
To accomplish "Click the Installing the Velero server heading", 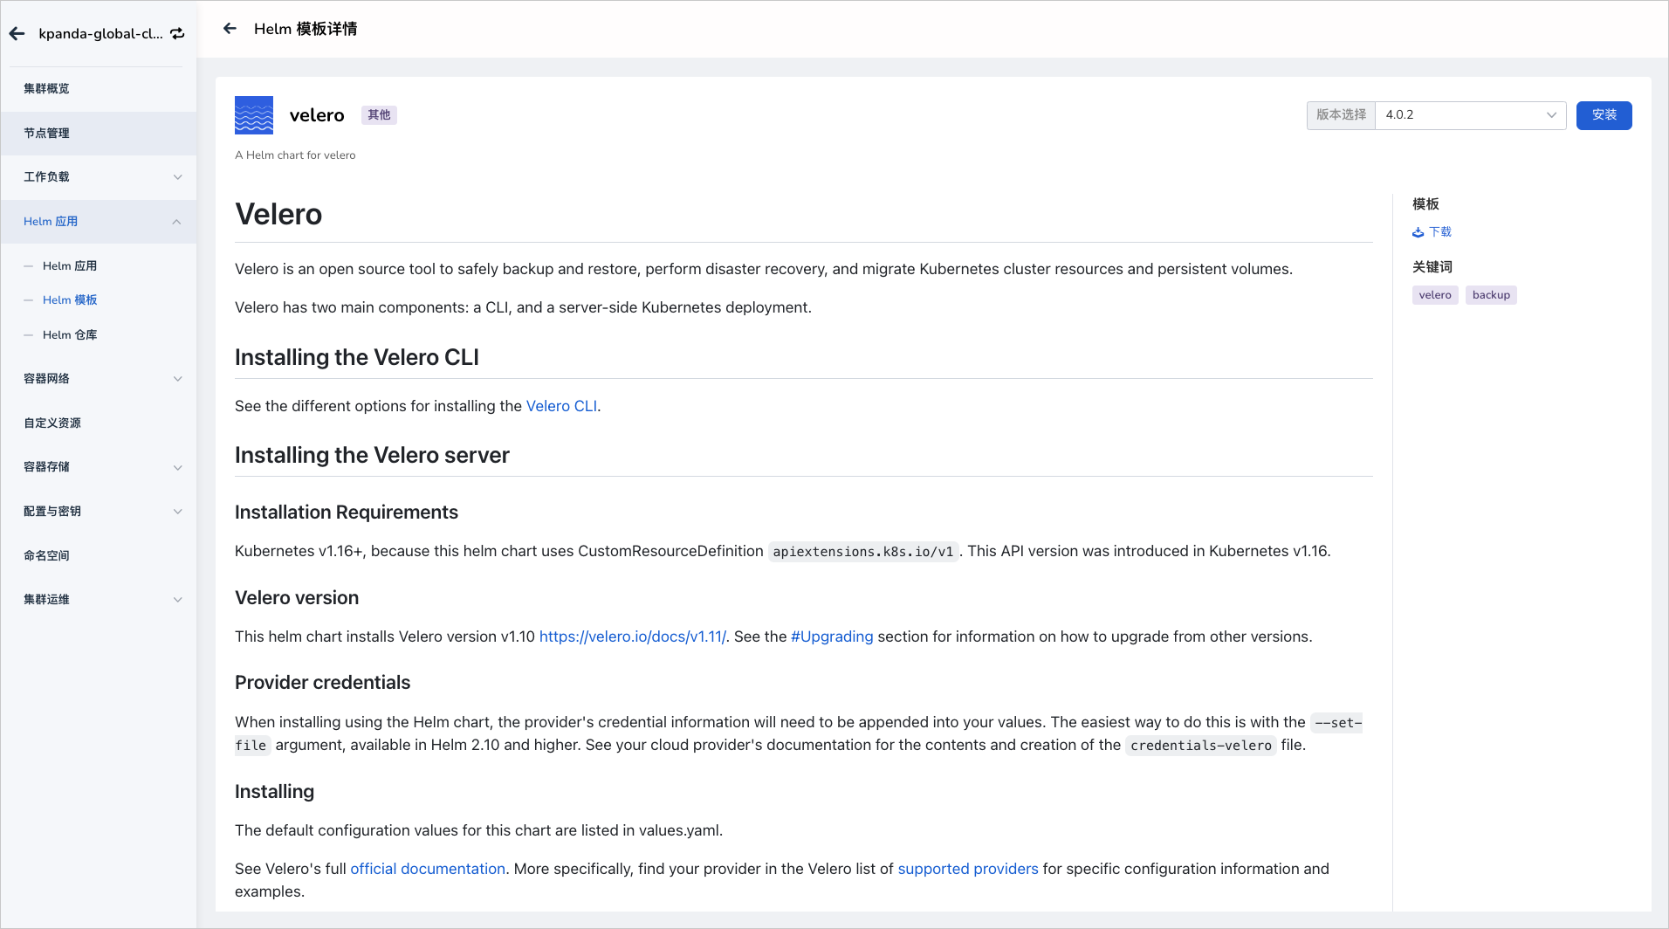I will [x=372, y=455].
